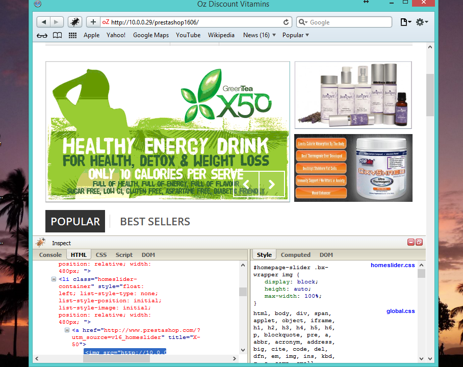Expand the News (16) bookmark folder
The width and height of the screenshot is (463, 367).
[x=259, y=35]
